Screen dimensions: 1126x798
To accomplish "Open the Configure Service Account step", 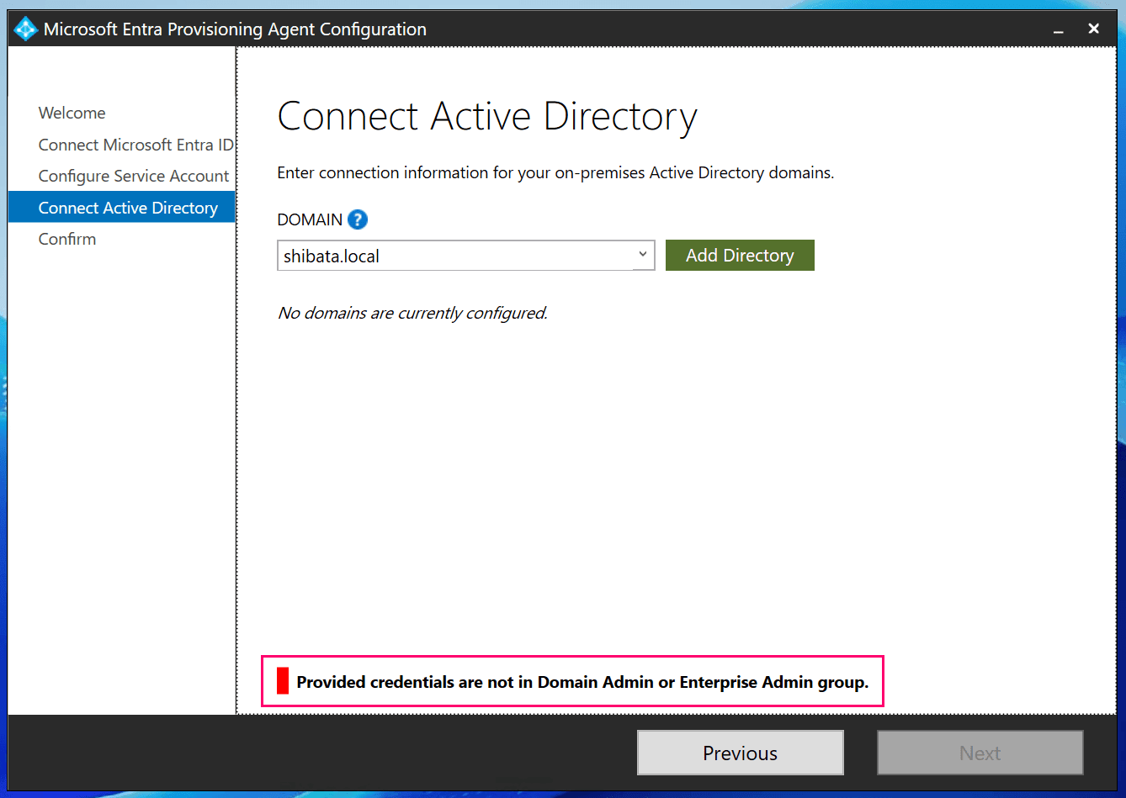I will (134, 176).
